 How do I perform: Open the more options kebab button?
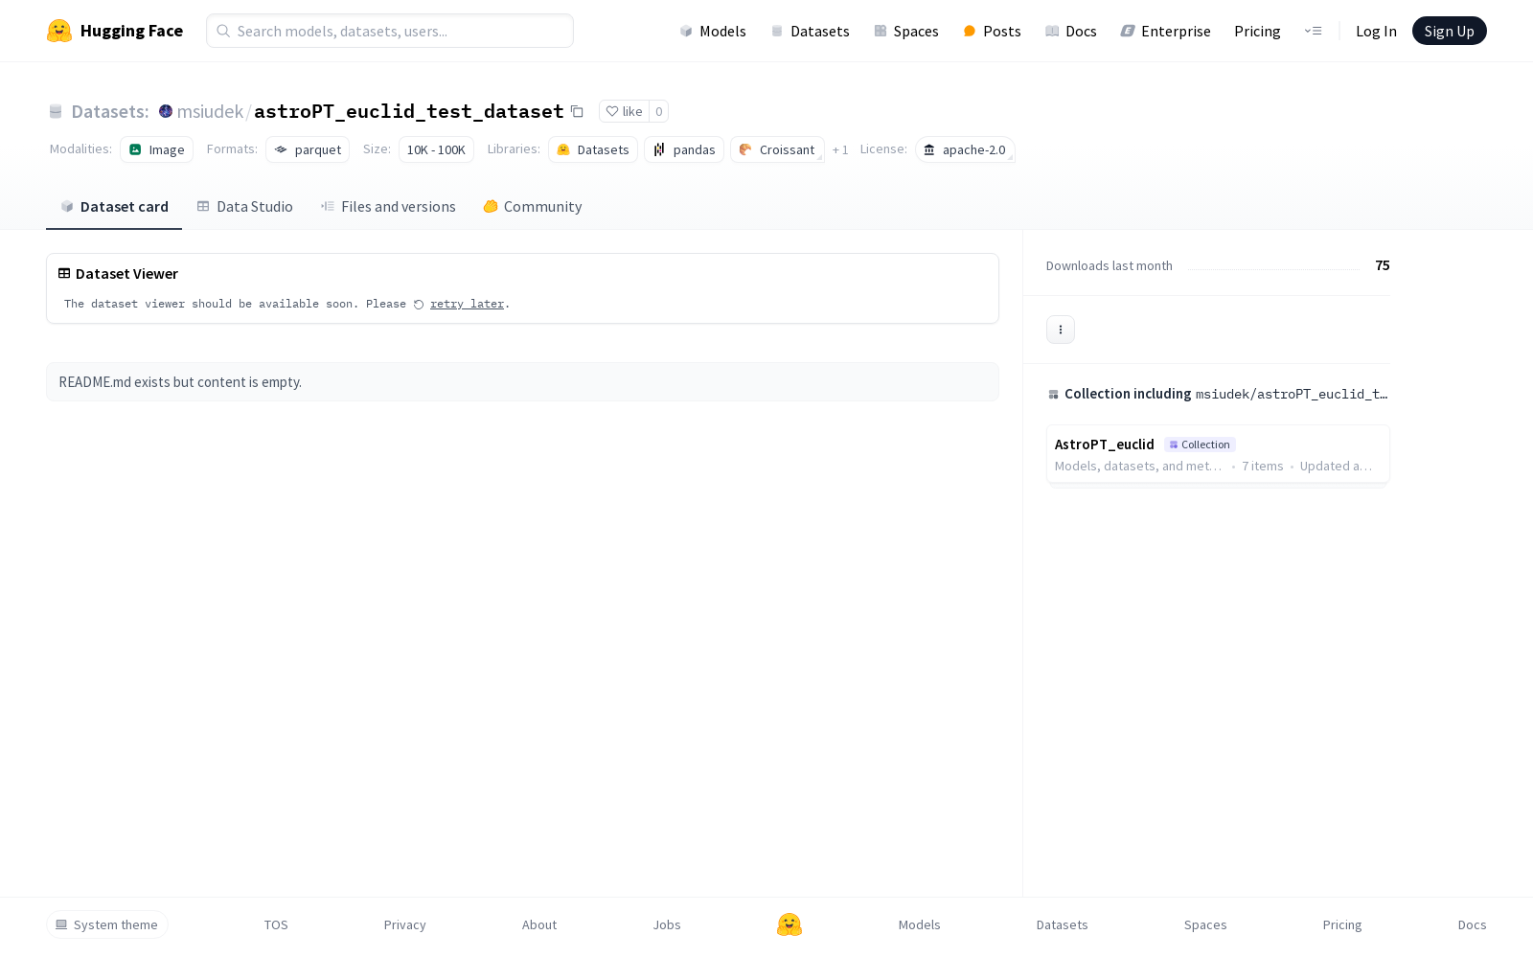pos(1060,330)
